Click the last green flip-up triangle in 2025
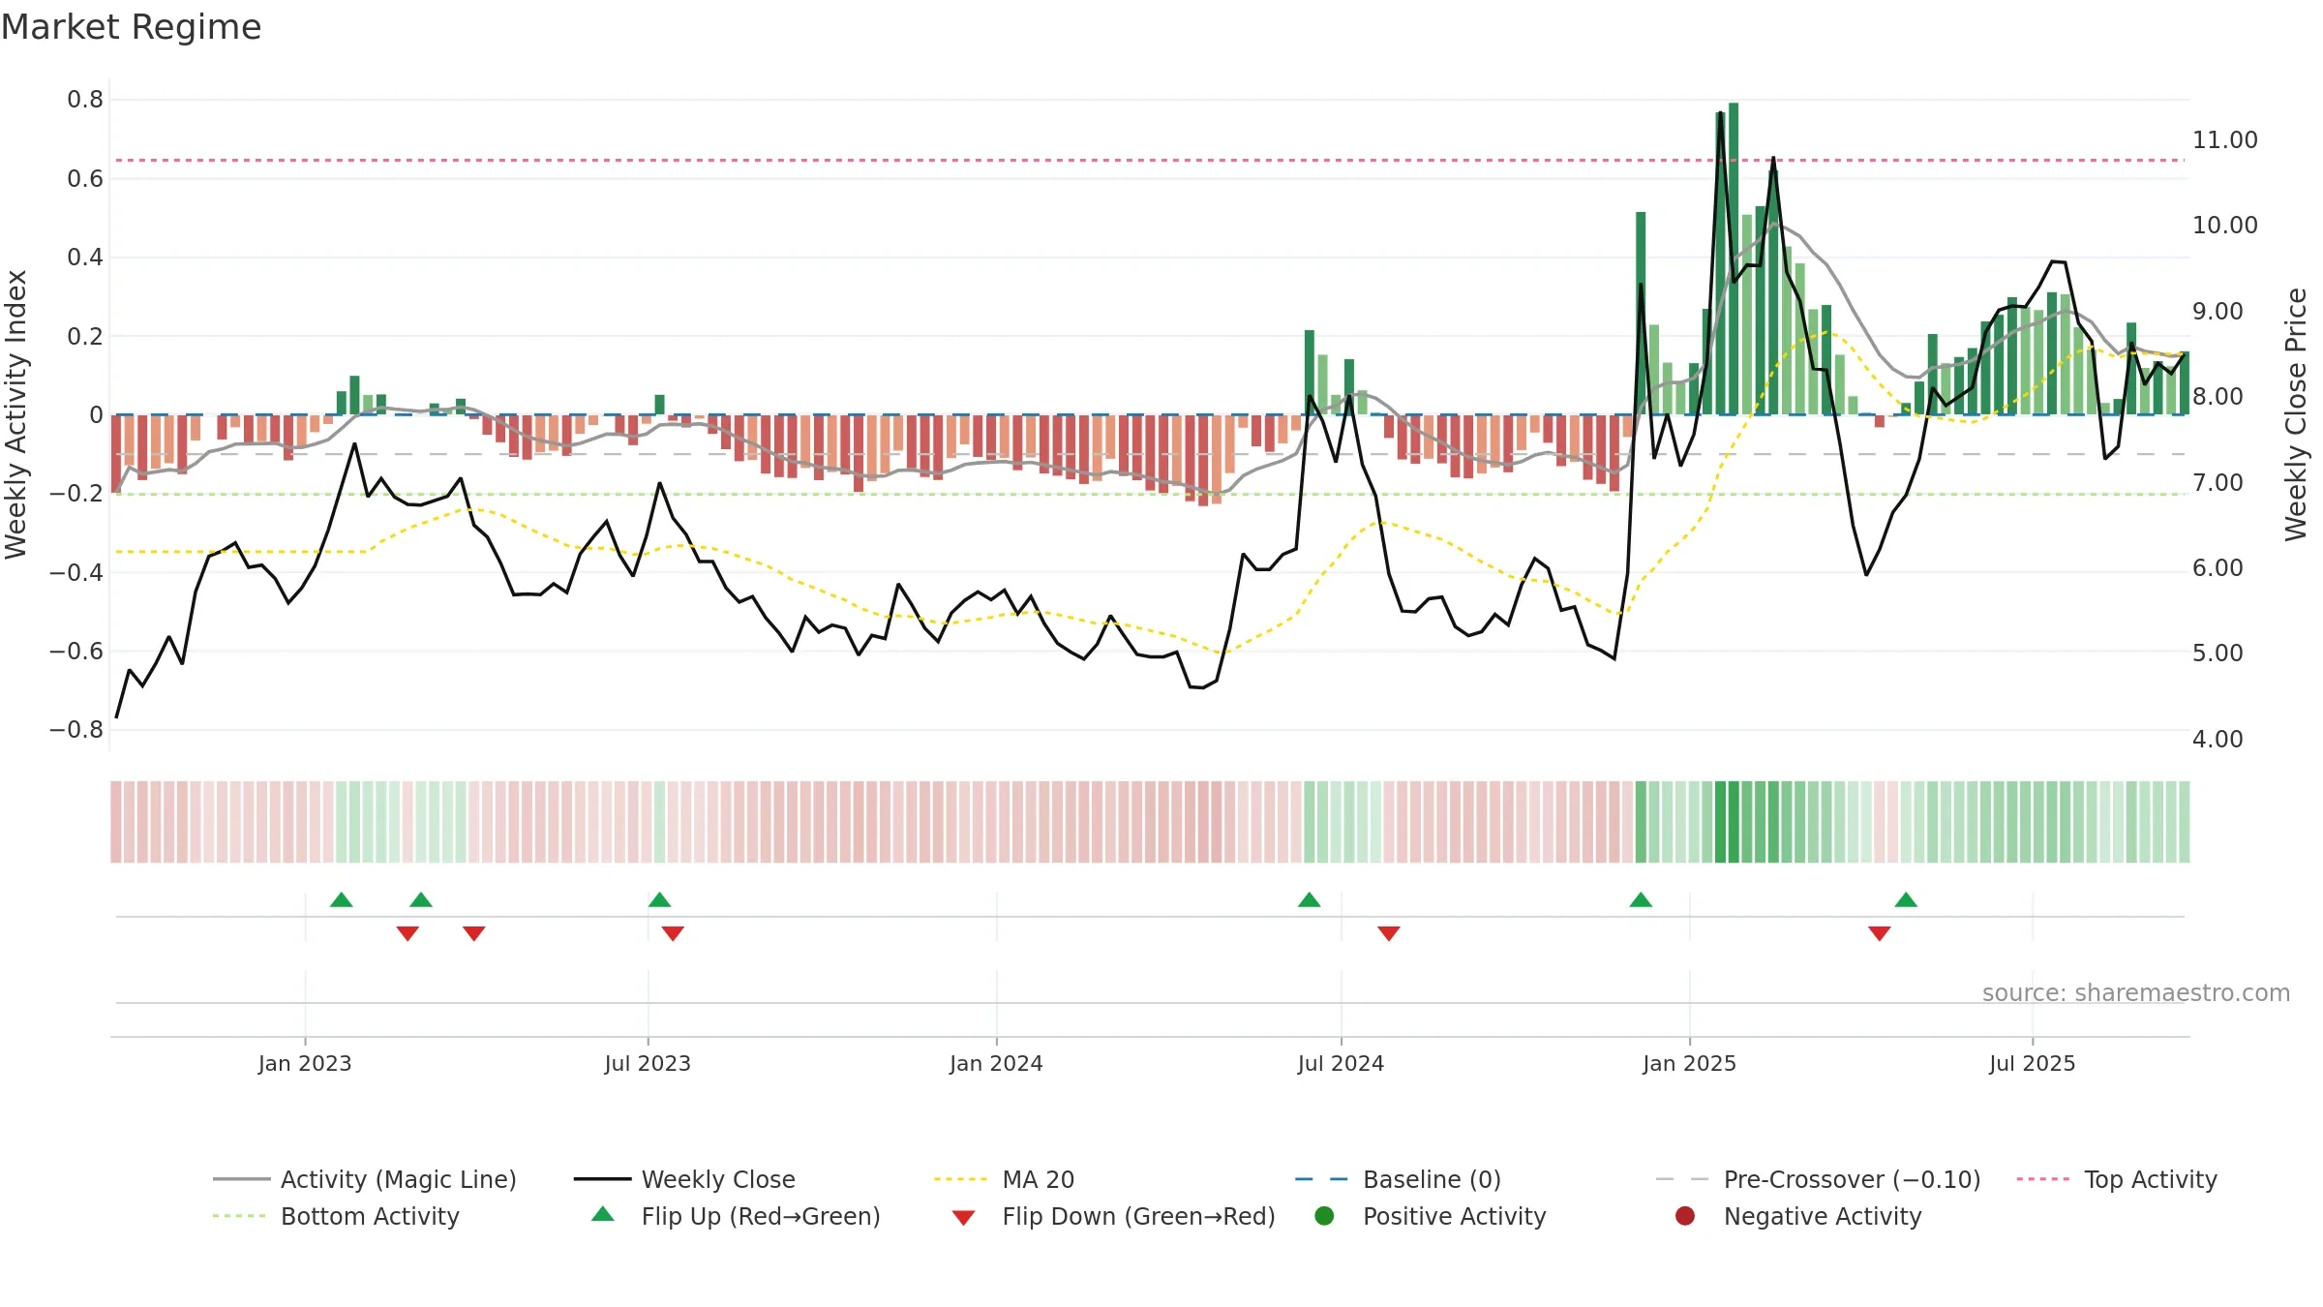2323x1307 pixels. 1906,900
